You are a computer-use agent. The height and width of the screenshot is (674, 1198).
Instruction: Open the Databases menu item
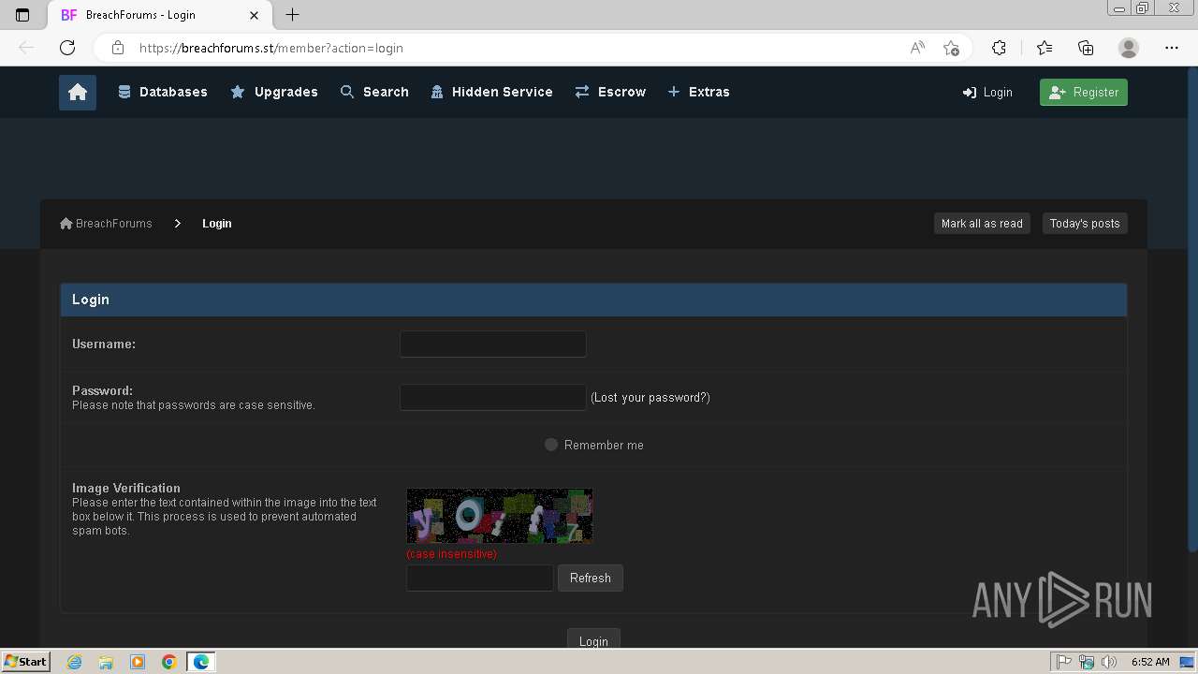[163, 92]
